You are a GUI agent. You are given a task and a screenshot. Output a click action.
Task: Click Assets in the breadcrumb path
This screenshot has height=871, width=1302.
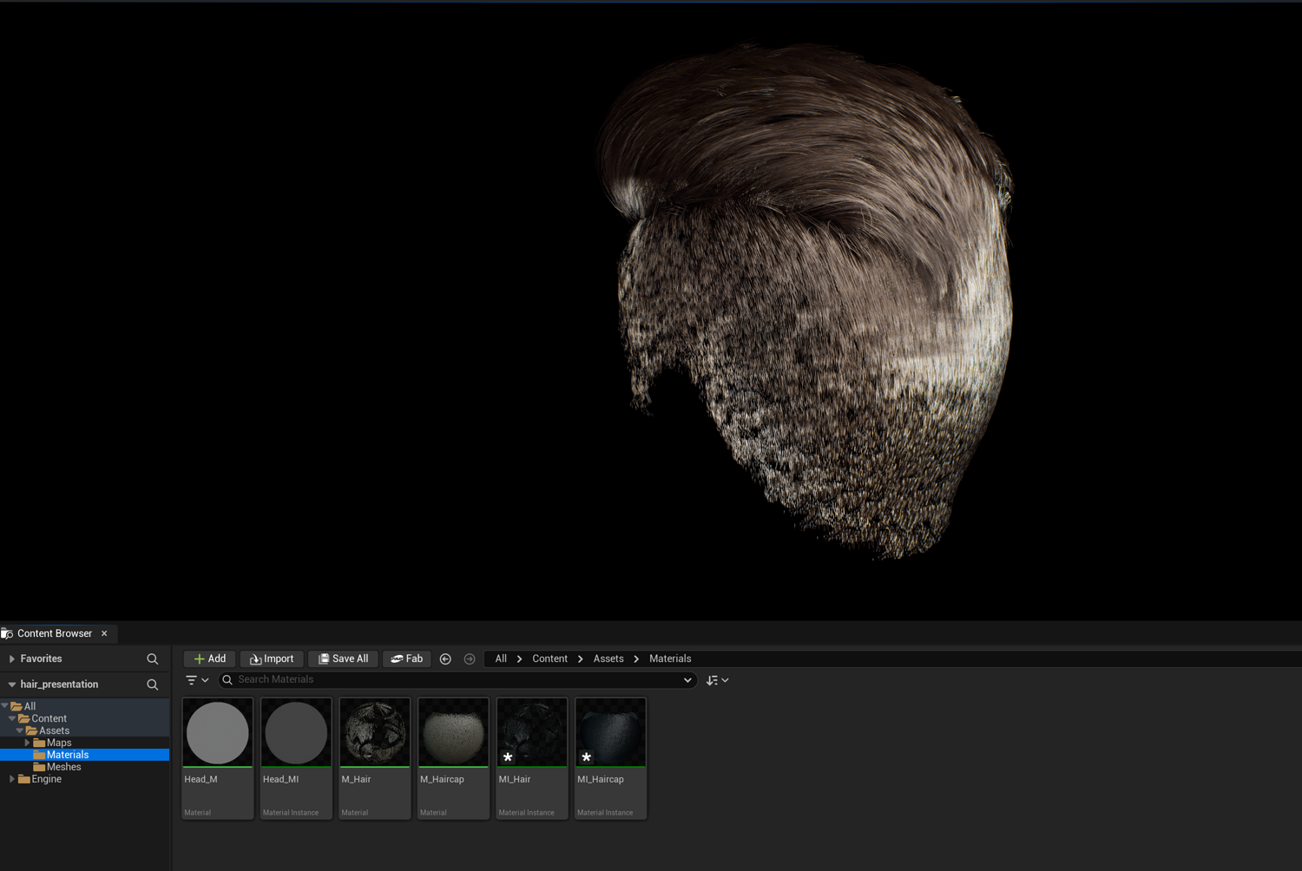(x=608, y=659)
